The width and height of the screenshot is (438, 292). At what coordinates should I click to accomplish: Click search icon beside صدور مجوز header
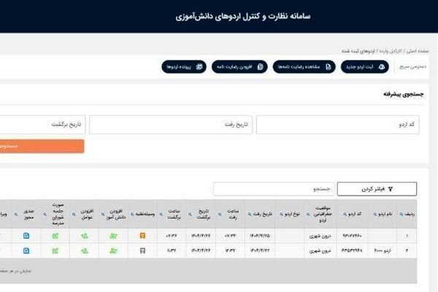pyautogui.click(x=16, y=215)
